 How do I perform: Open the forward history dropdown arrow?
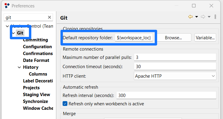click(x=209, y=17)
